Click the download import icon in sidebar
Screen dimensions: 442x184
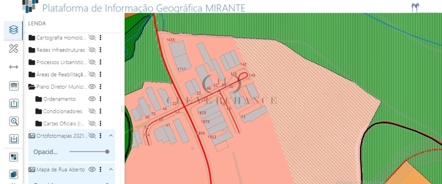click(x=14, y=139)
